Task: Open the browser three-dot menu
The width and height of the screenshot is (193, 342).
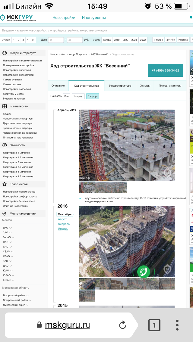Action: [x=177, y=325]
